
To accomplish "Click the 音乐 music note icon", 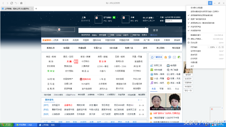I will [152, 83].
